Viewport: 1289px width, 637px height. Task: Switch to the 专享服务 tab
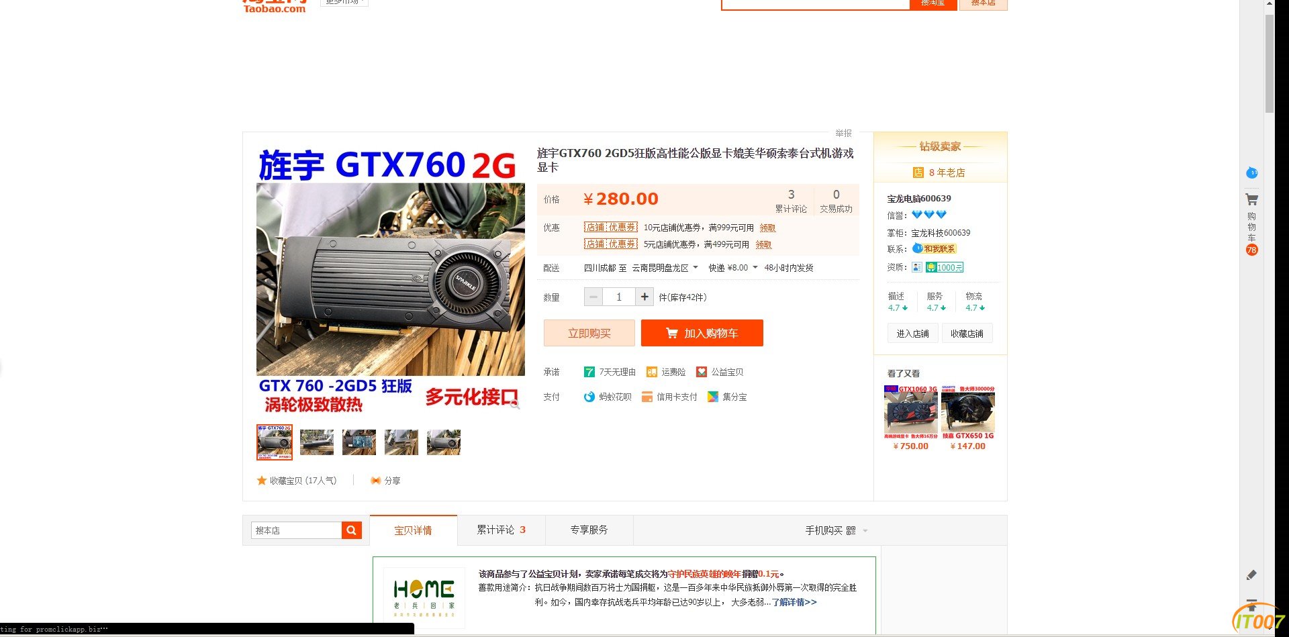tap(589, 530)
